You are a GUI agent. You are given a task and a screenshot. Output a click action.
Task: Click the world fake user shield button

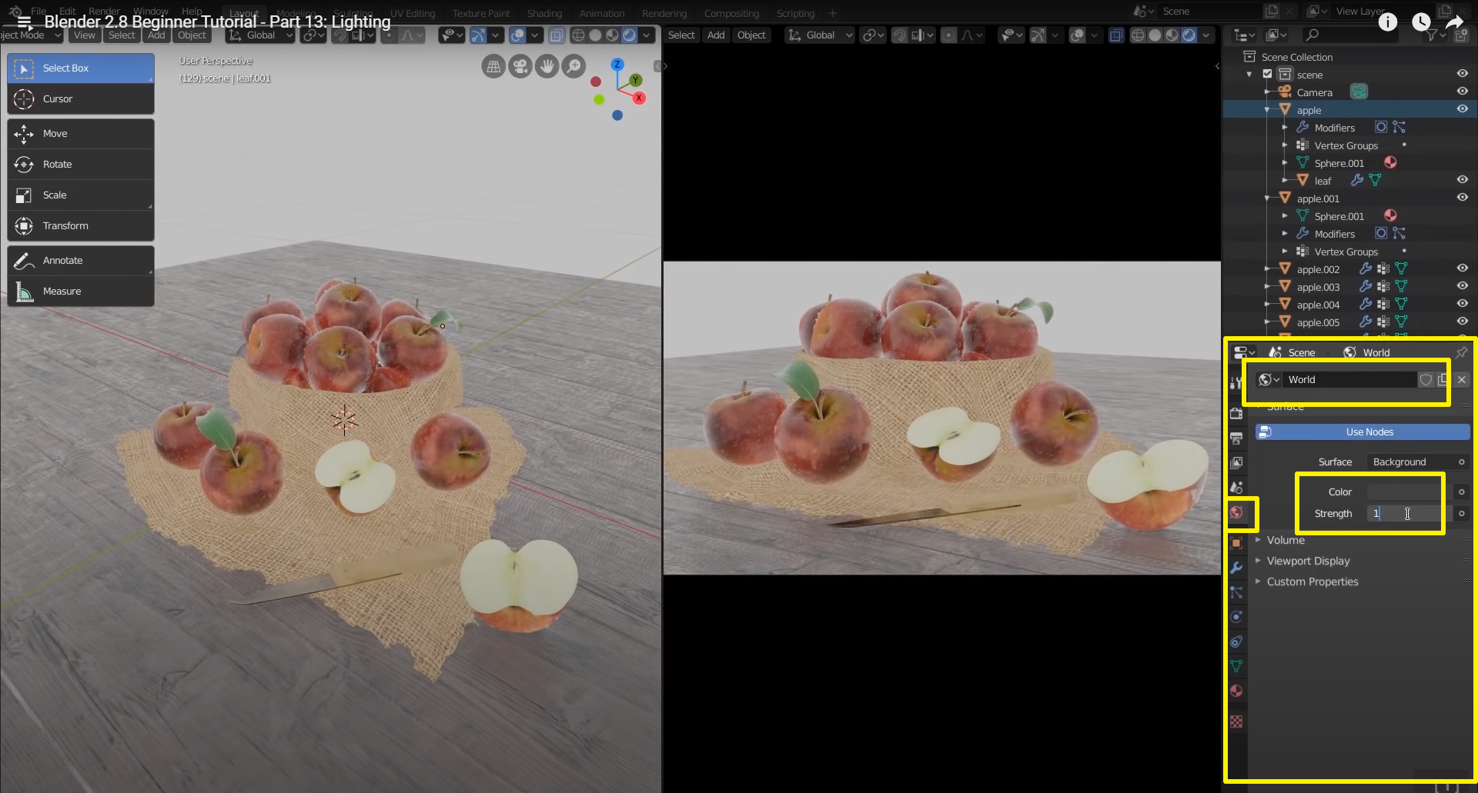click(x=1426, y=380)
